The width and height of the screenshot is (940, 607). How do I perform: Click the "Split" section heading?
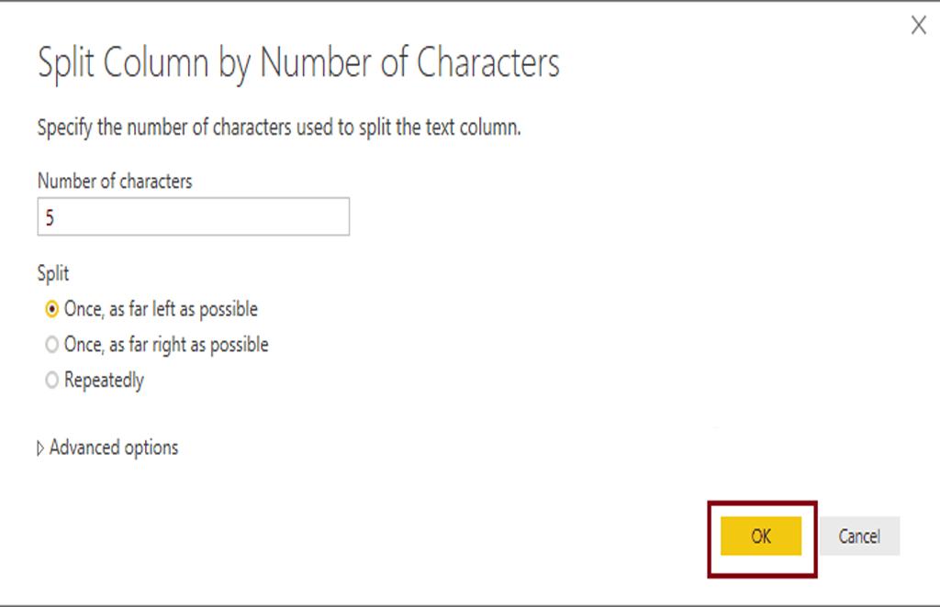point(52,273)
